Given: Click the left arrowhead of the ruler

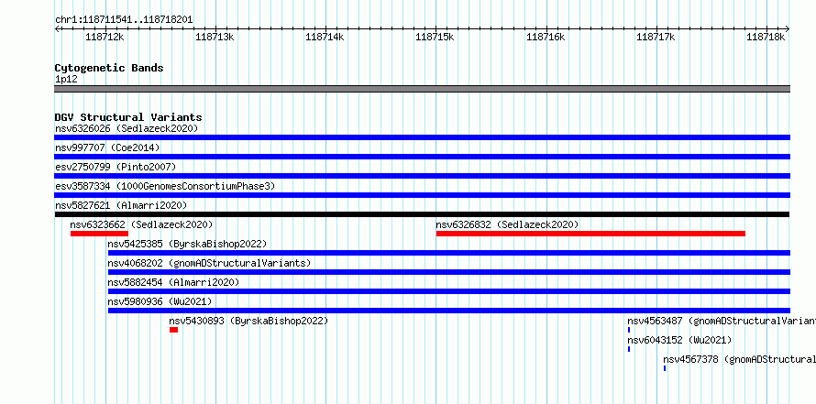Looking at the screenshot, I should point(57,29).
